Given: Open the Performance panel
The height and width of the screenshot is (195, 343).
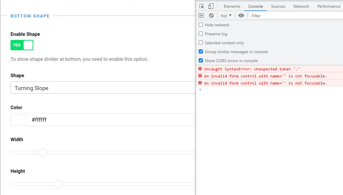Looking at the screenshot, I should tap(329, 6).
